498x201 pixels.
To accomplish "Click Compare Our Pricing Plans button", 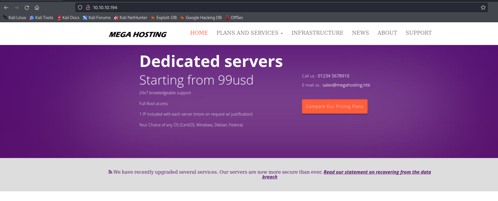I will click(334, 107).
